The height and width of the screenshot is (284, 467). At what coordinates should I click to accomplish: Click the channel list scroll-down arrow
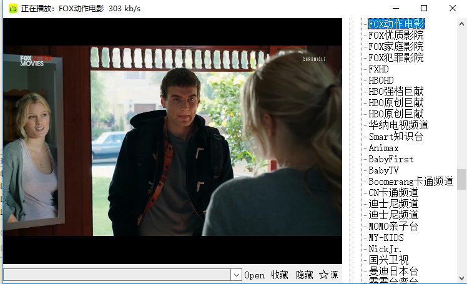coord(461,278)
